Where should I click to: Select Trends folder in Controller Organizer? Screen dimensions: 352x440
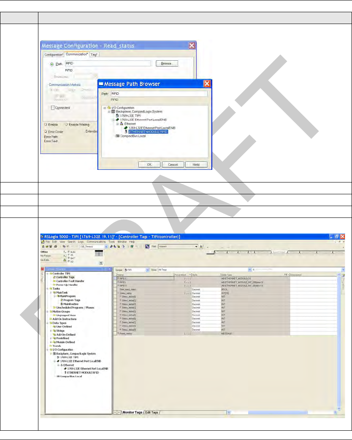pos(57,346)
